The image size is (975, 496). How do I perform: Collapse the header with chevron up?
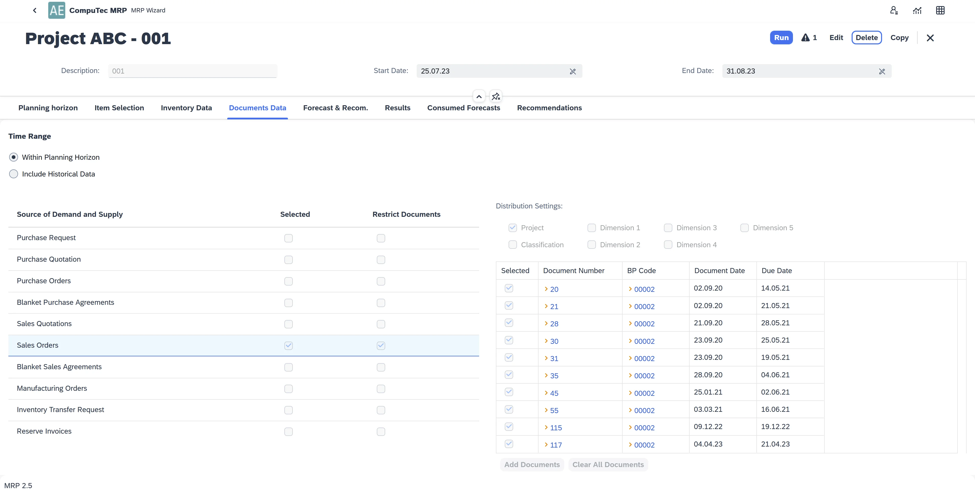click(x=479, y=97)
